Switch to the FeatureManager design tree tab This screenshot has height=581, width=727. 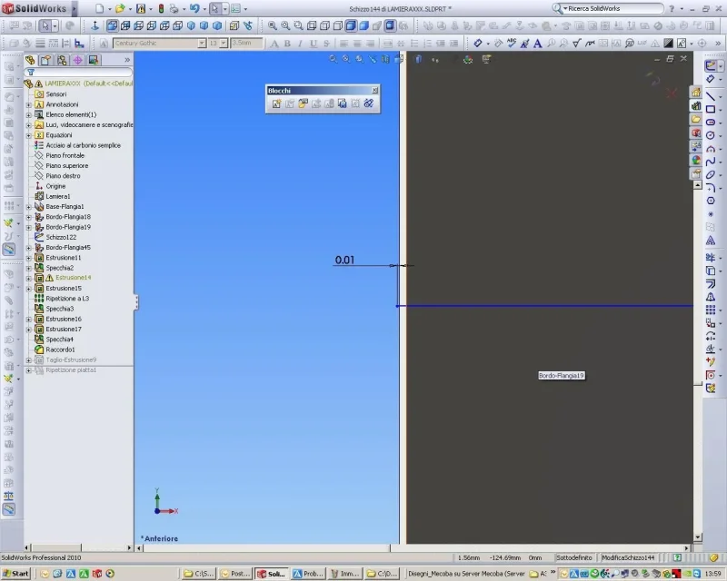tap(30, 60)
